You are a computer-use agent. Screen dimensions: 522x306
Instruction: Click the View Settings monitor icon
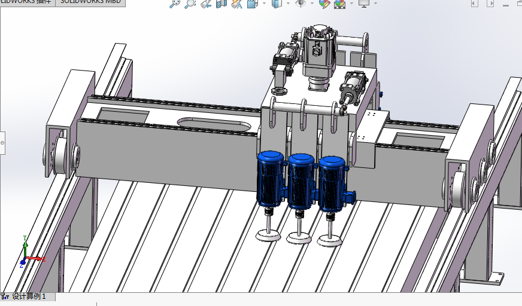(364, 4)
